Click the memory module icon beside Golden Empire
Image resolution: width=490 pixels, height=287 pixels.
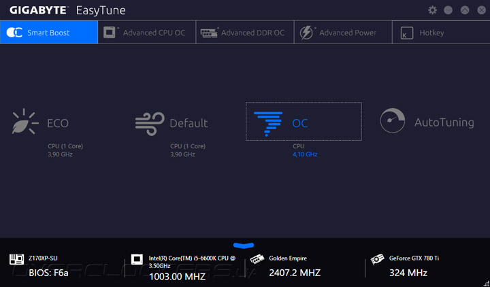[257, 259]
